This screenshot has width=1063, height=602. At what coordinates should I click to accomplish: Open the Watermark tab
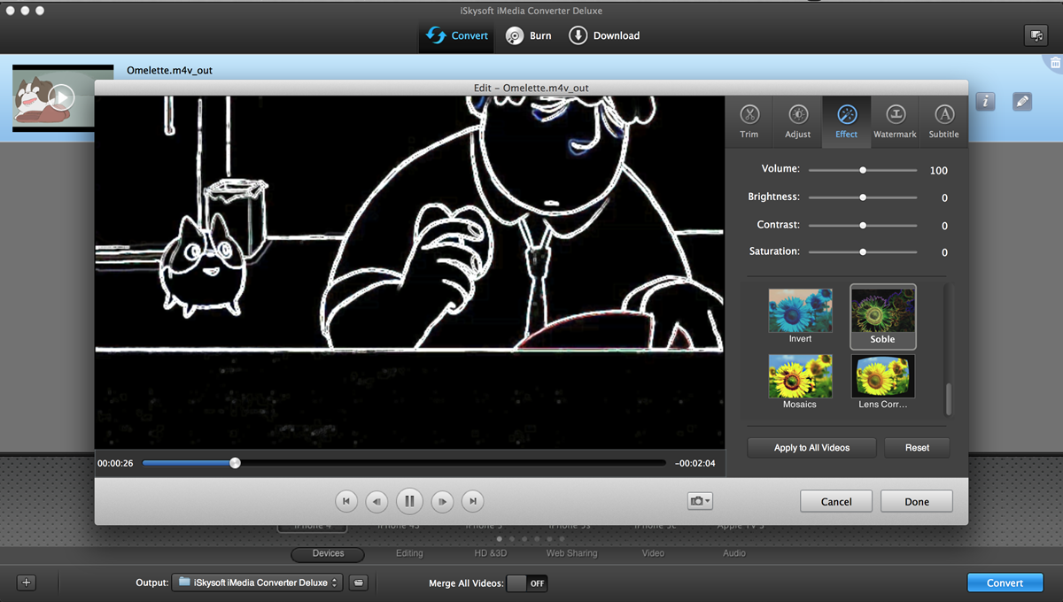pos(895,121)
